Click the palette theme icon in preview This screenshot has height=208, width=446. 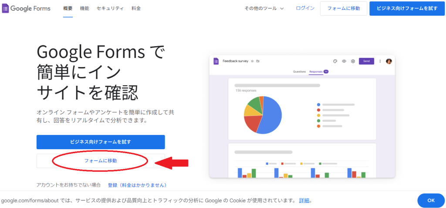[x=335, y=61]
